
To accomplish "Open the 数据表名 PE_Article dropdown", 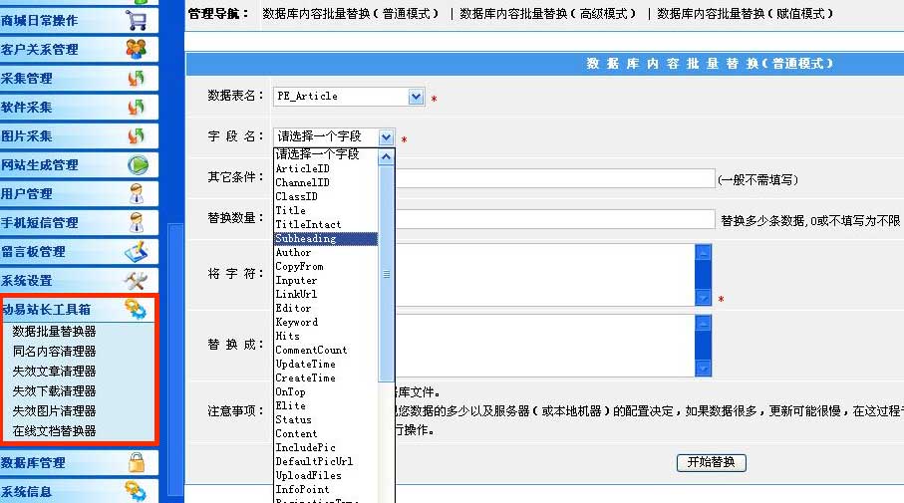I will click(x=349, y=97).
